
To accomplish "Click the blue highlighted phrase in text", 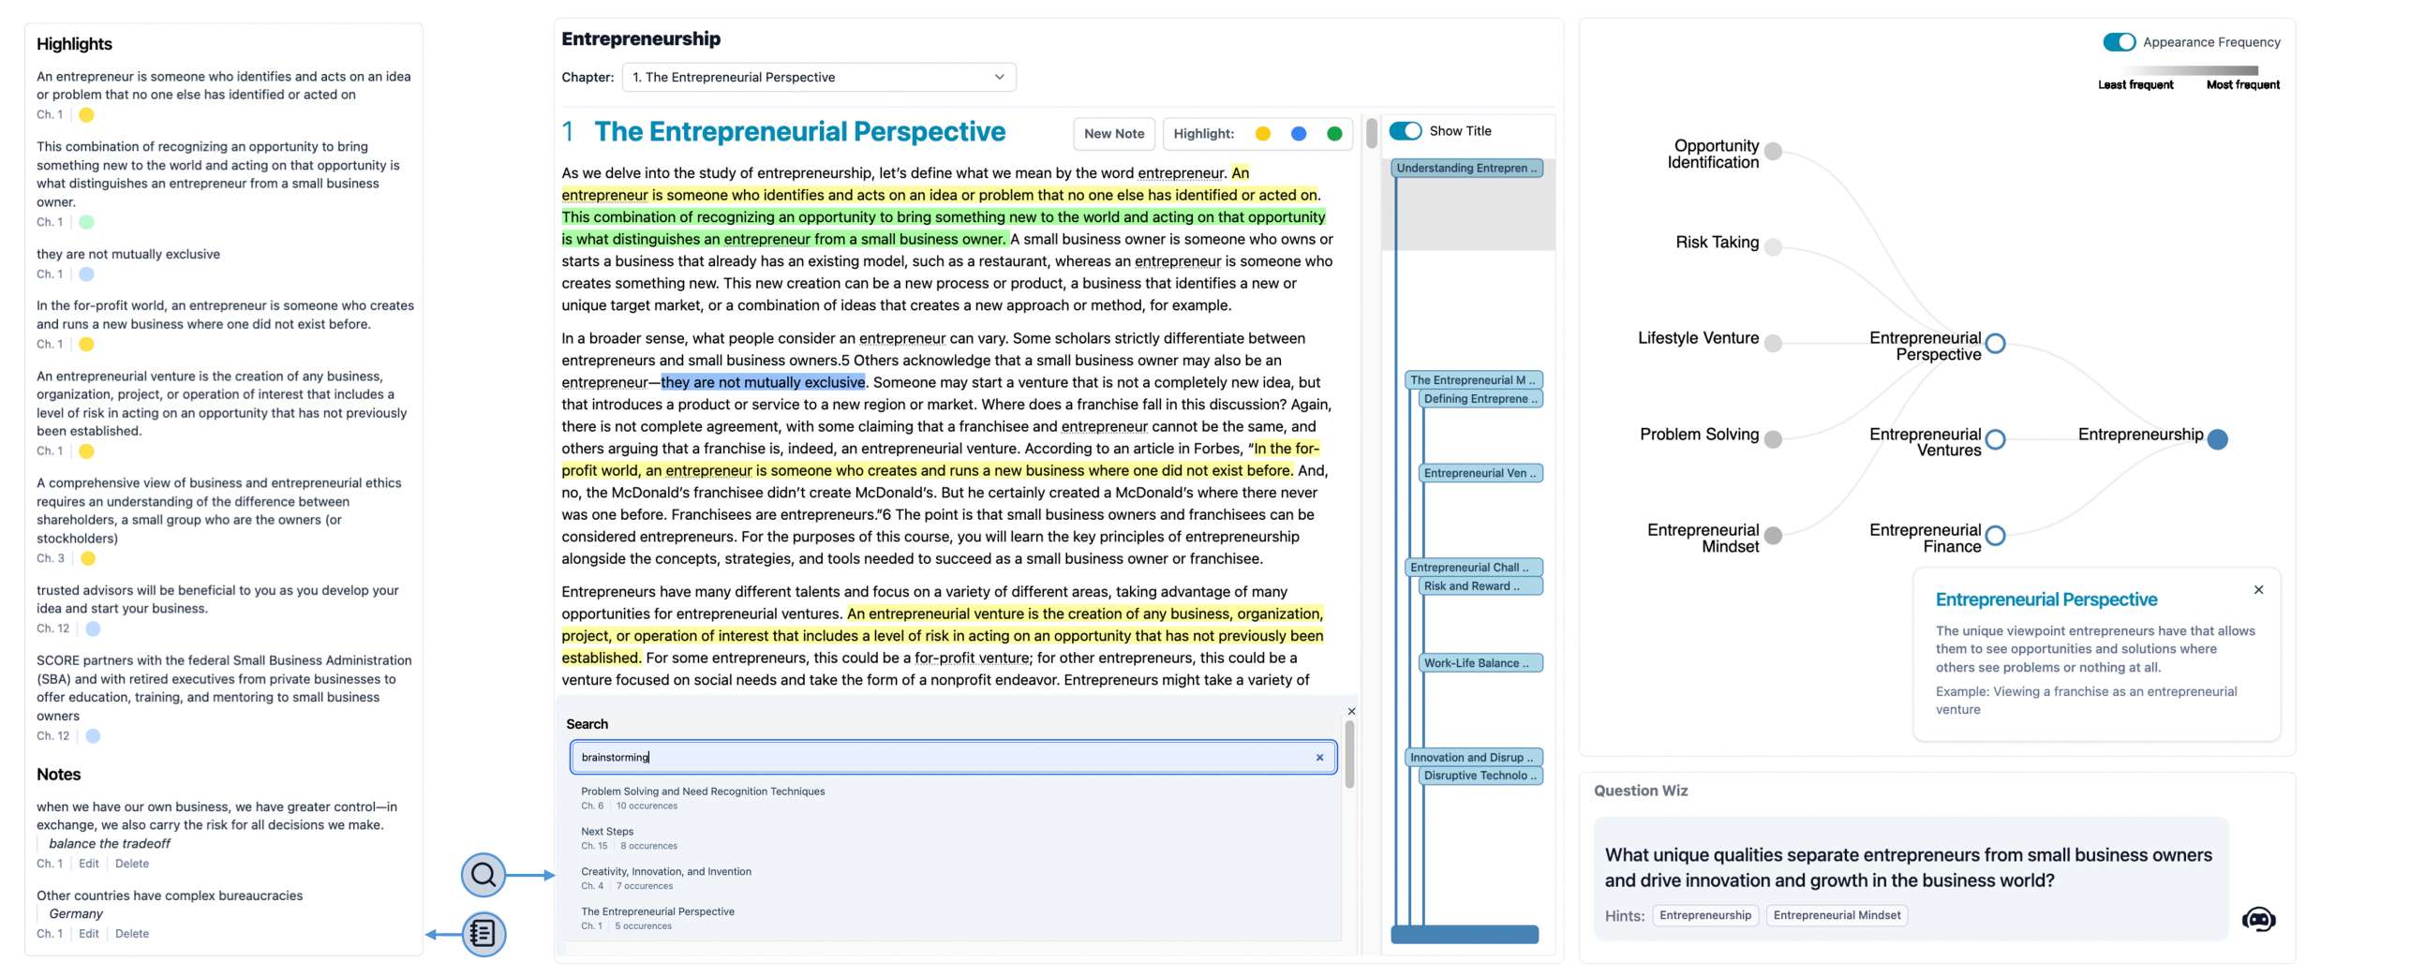I will pos(763,382).
